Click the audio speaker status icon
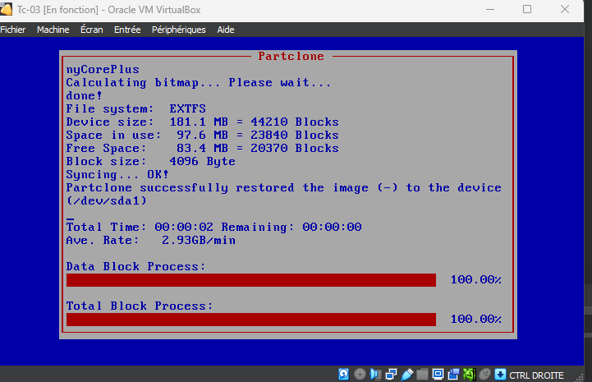Image resolution: width=592 pixels, height=382 pixels. point(376,374)
